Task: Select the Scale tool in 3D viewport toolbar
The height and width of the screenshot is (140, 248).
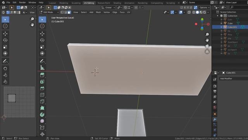Action: (42, 47)
